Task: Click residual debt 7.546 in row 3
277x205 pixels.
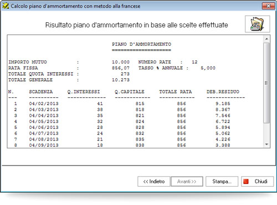Action: [x=223, y=116]
